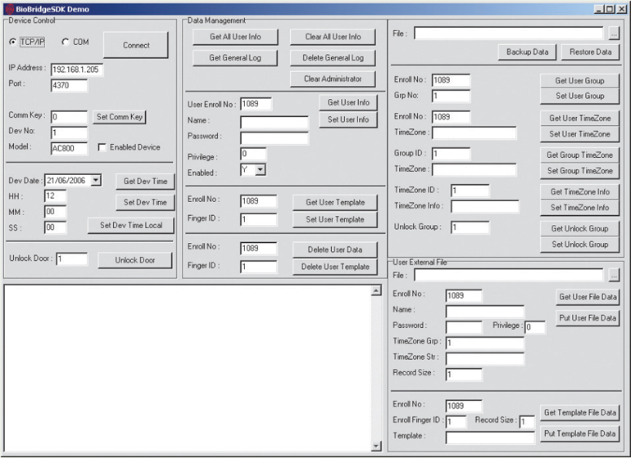Focus the Unlock Door number field
Image resolution: width=631 pixels, height=458 pixels.
click(71, 259)
